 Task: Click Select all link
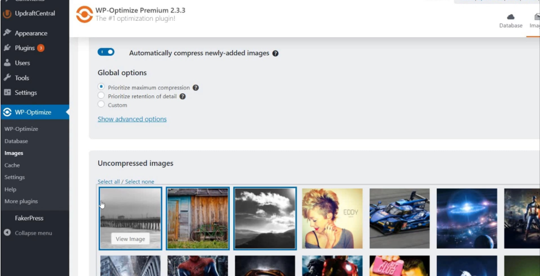click(x=109, y=182)
